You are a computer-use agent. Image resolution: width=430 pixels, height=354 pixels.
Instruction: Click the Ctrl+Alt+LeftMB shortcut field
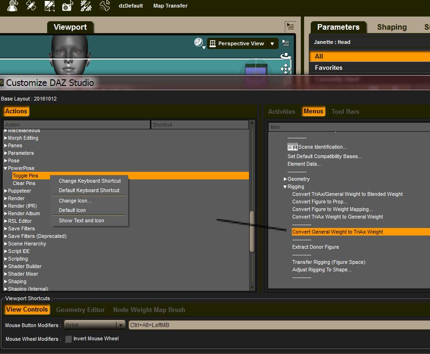tap(279, 325)
